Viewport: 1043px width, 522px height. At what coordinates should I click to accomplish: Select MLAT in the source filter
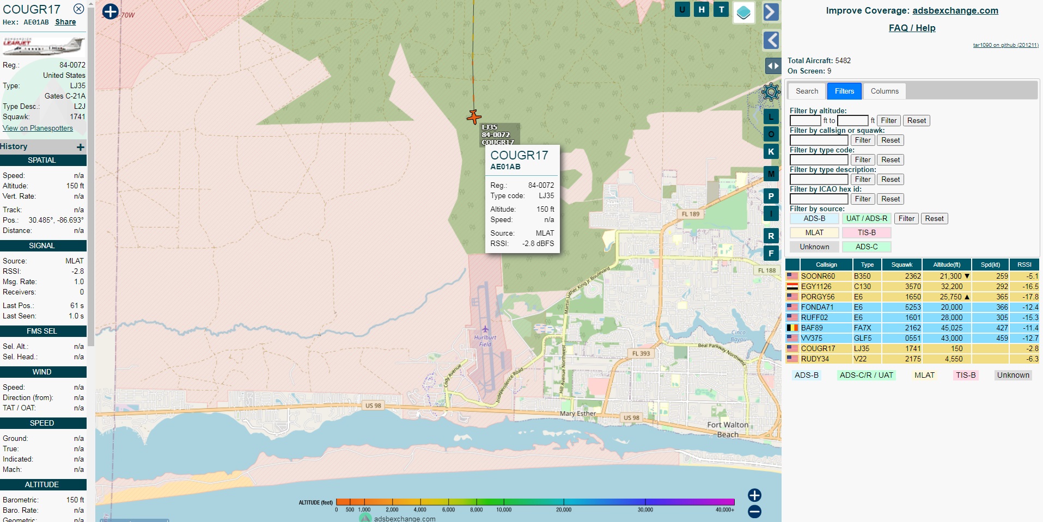point(814,233)
